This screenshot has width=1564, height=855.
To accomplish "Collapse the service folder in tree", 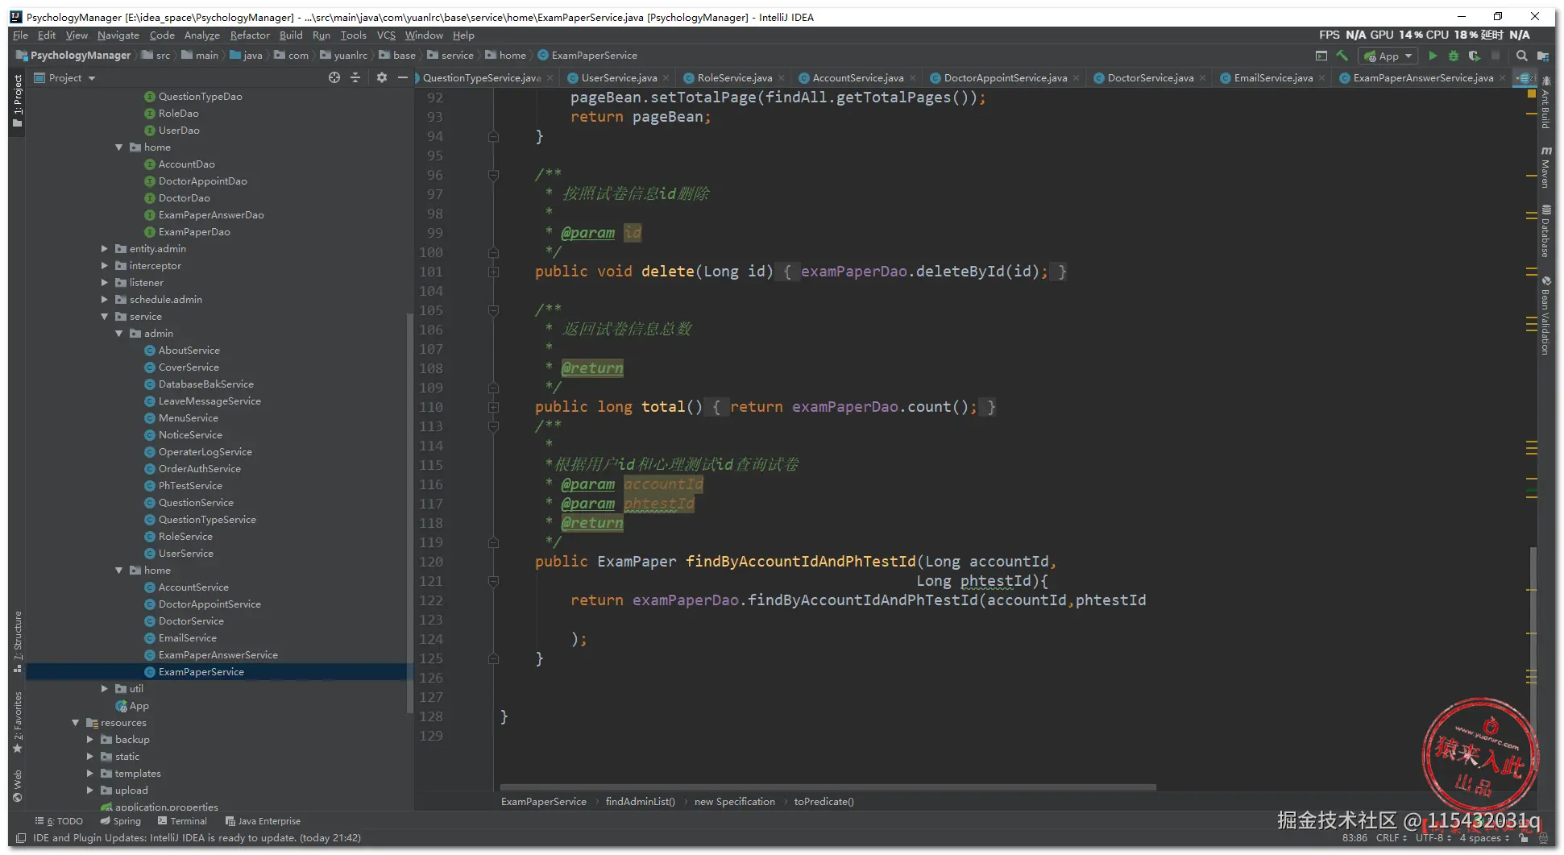I will (105, 317).
